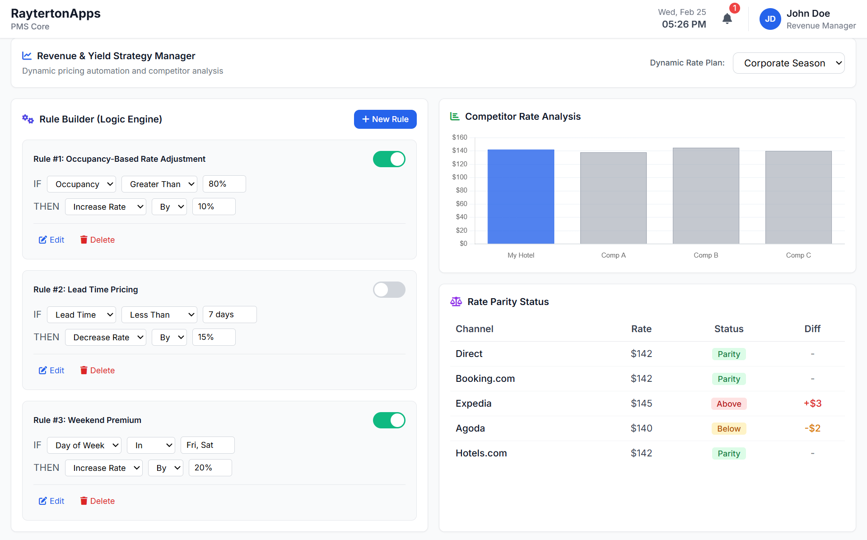
Task: Click the New Rule button
Action: pos(385,119)
